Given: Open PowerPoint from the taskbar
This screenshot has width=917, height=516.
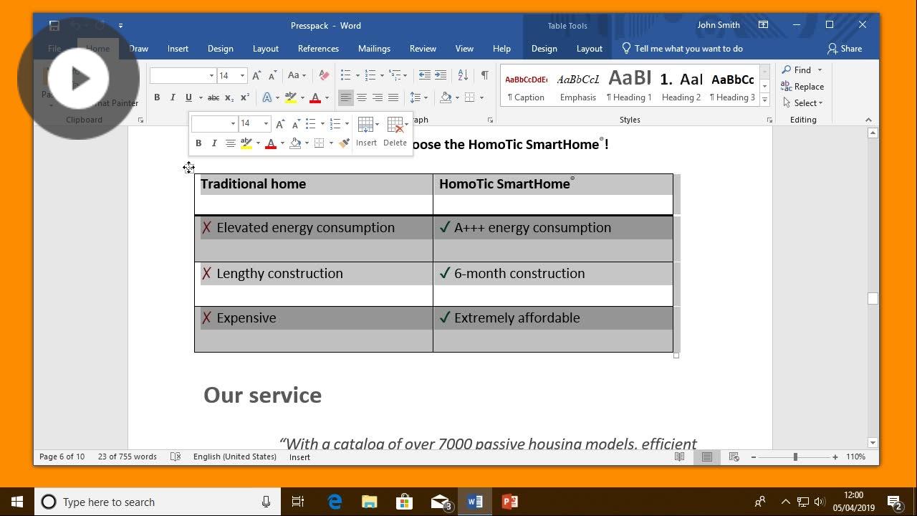Looking at the screenshot, I should point(509,502).
